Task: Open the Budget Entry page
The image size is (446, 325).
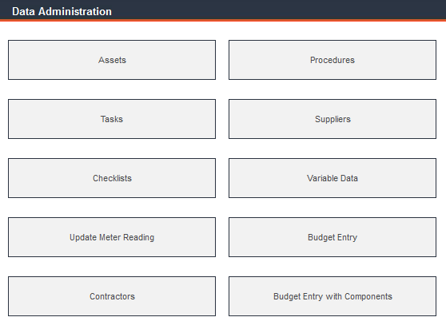Action: tap(333, 237)
